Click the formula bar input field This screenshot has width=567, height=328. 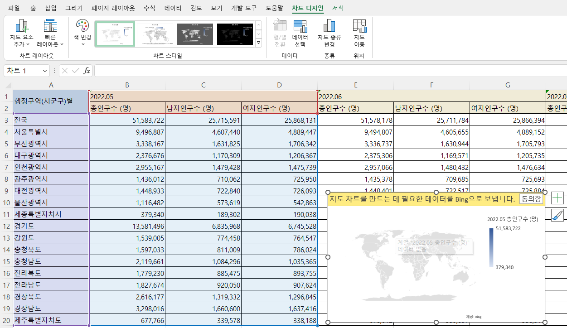[330, 71]
